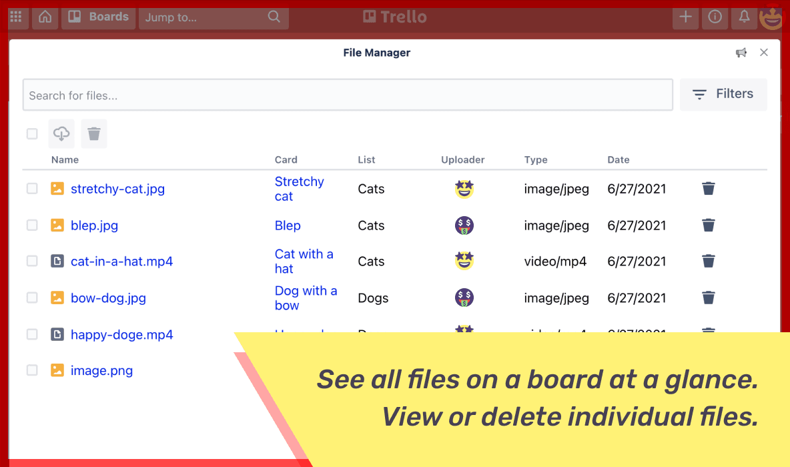Click the megaphone announcement icon
Screen dimensions: 790x467
tap(741, 52)
